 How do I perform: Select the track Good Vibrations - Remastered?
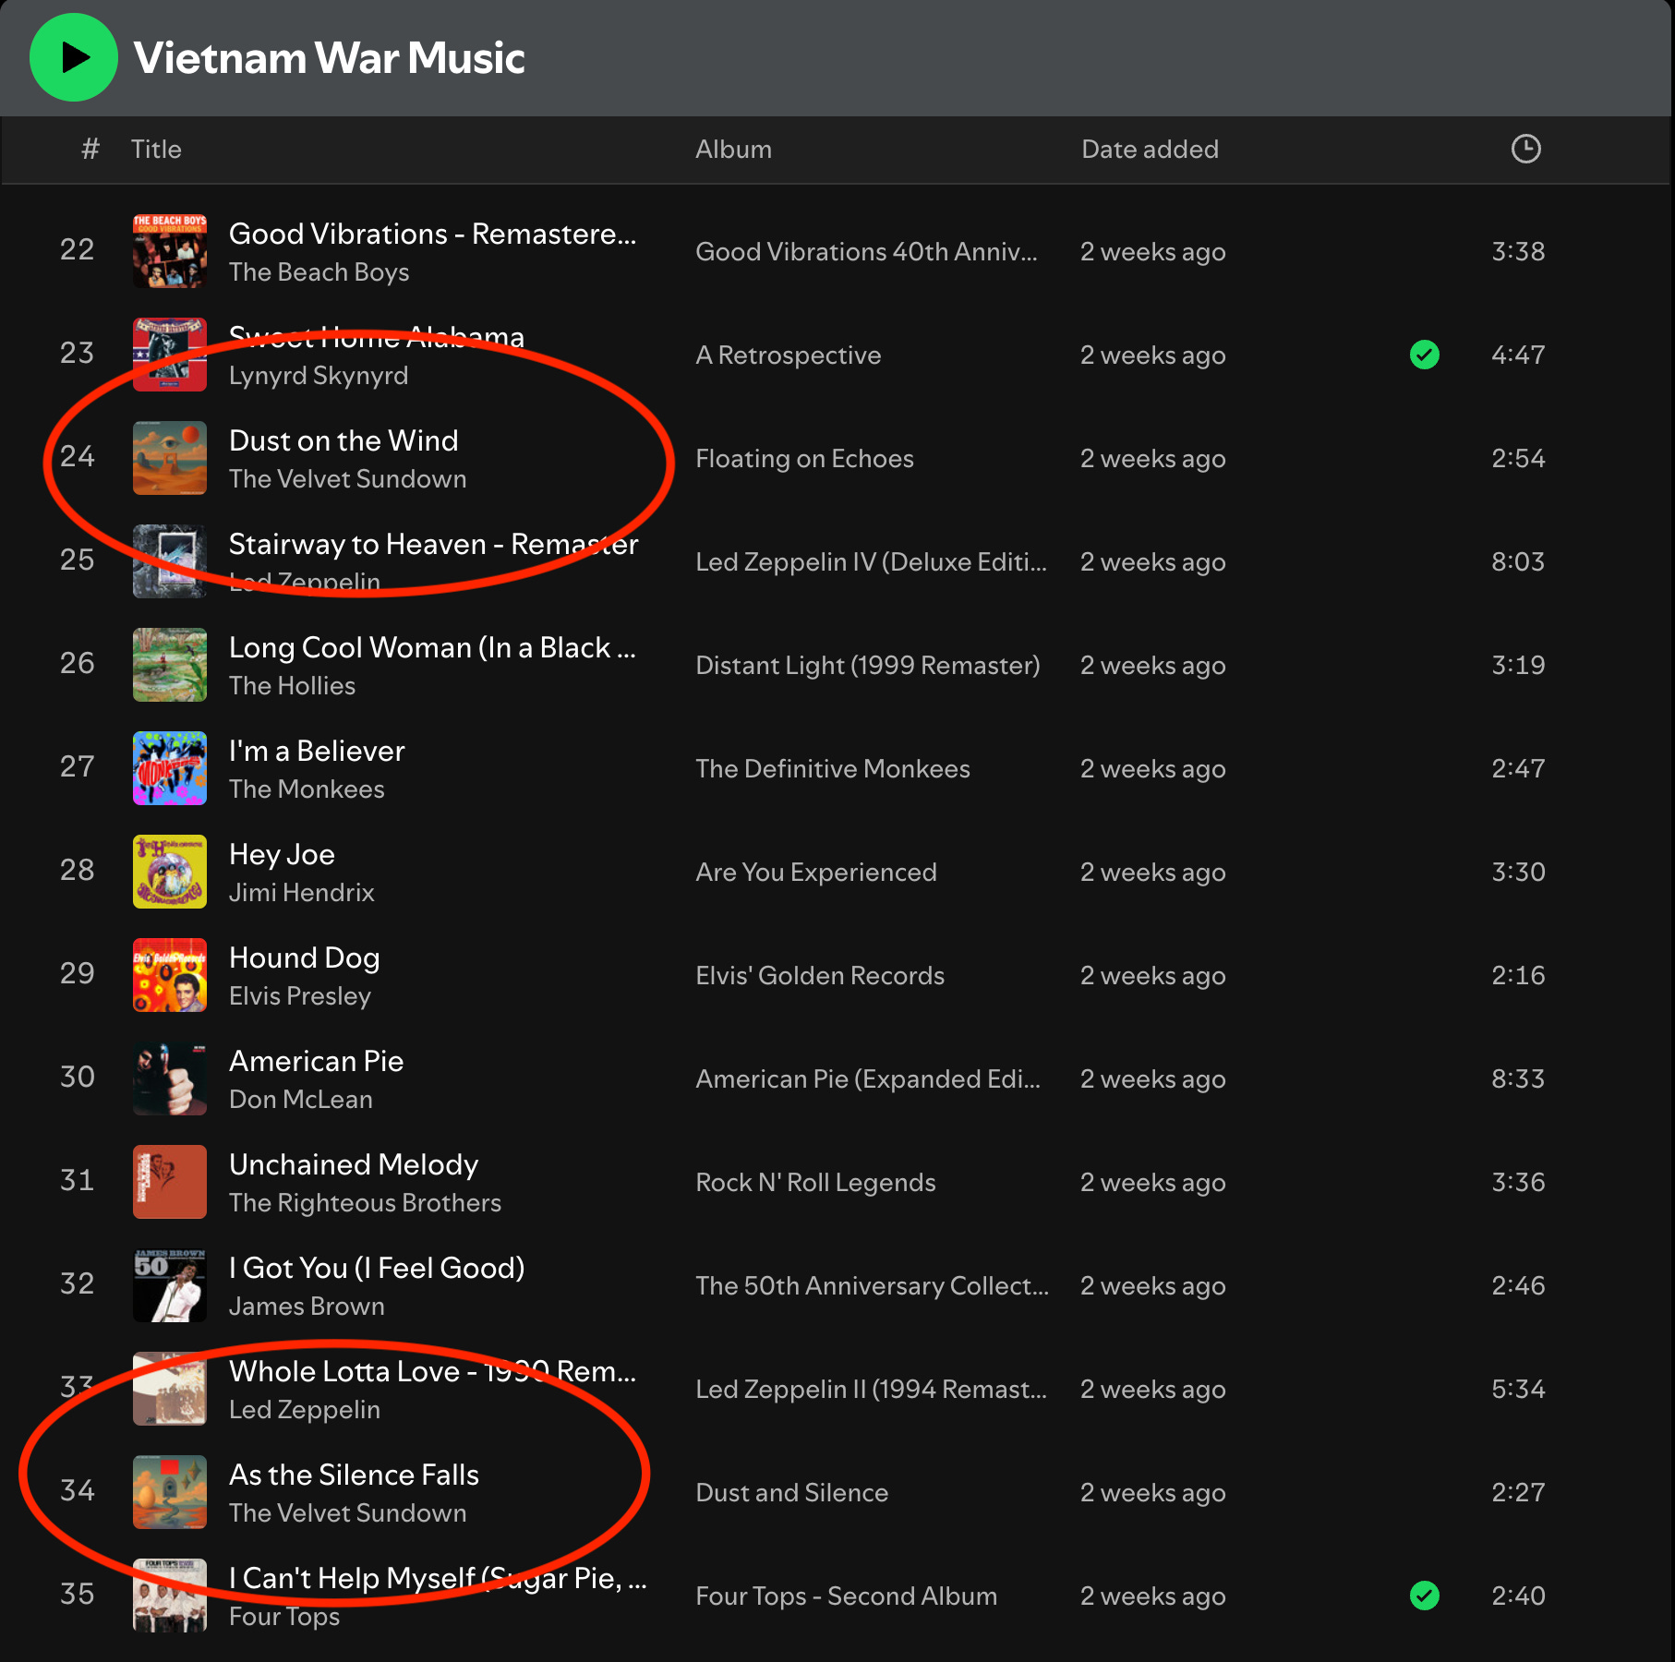432,235
